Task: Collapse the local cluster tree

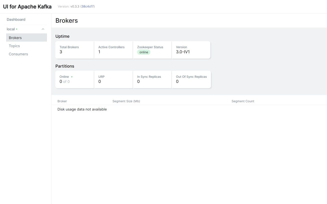Action: (43, 29)
